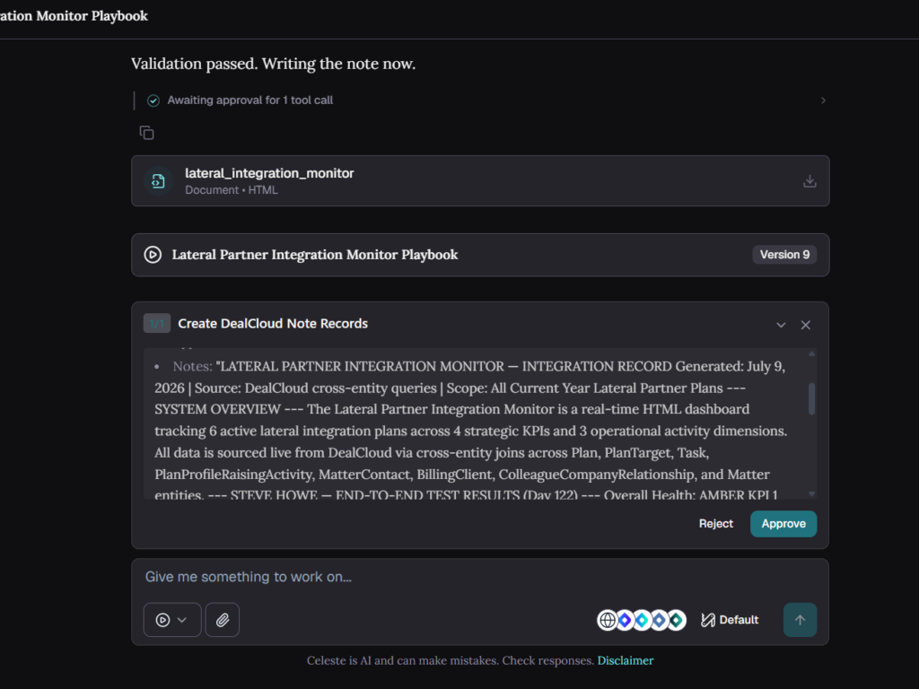Open the Default tools mode selector
Viewport: 919px width, 689px height.
point(730,620)
